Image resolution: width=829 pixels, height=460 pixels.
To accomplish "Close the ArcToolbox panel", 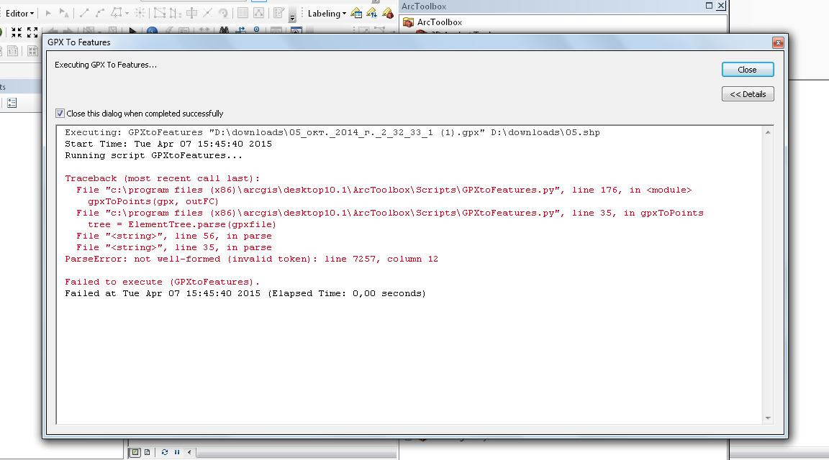I will (720, 6).
